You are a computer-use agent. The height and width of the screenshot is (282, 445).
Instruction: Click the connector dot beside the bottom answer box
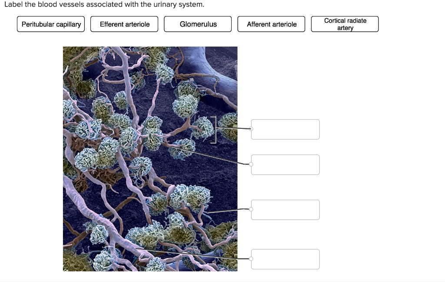251,259
